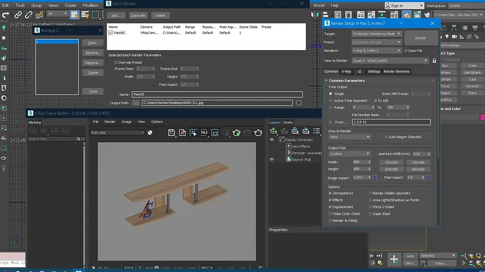The image size is (485, 272).
Task: Click the Select and Link chain icon
Action: 18,15
